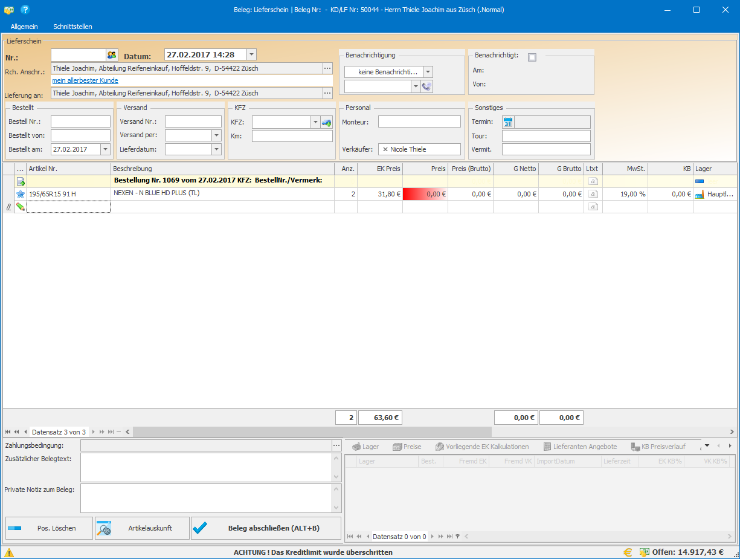Click the Monteur input field
Screen dimensions: 740x559
click(x=419, y=121)
